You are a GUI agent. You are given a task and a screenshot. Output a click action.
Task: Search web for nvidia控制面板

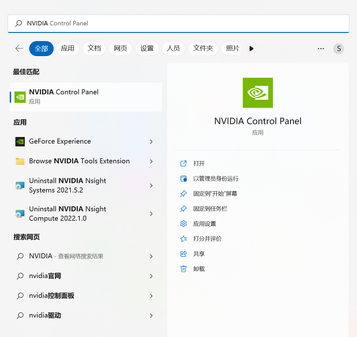[x=52, y=296]
